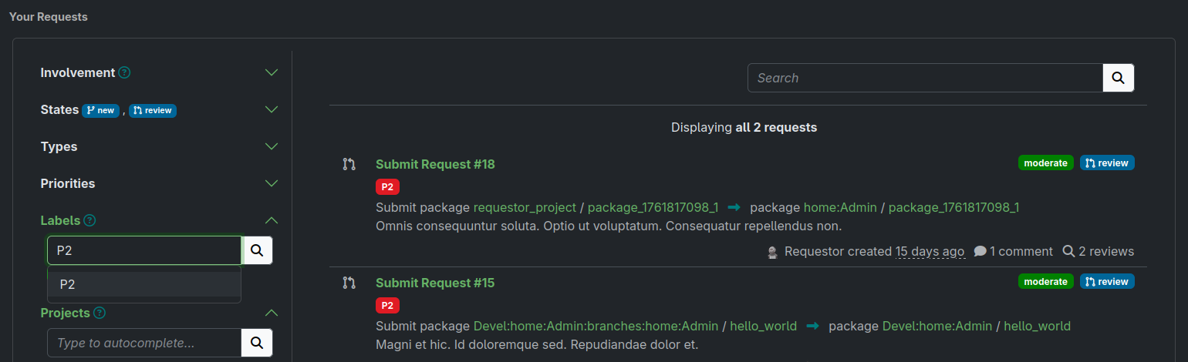Open Submit Request #18 link
This screenshot has height=362, width=1188.
pyautogui.click(x=435, y=164)
